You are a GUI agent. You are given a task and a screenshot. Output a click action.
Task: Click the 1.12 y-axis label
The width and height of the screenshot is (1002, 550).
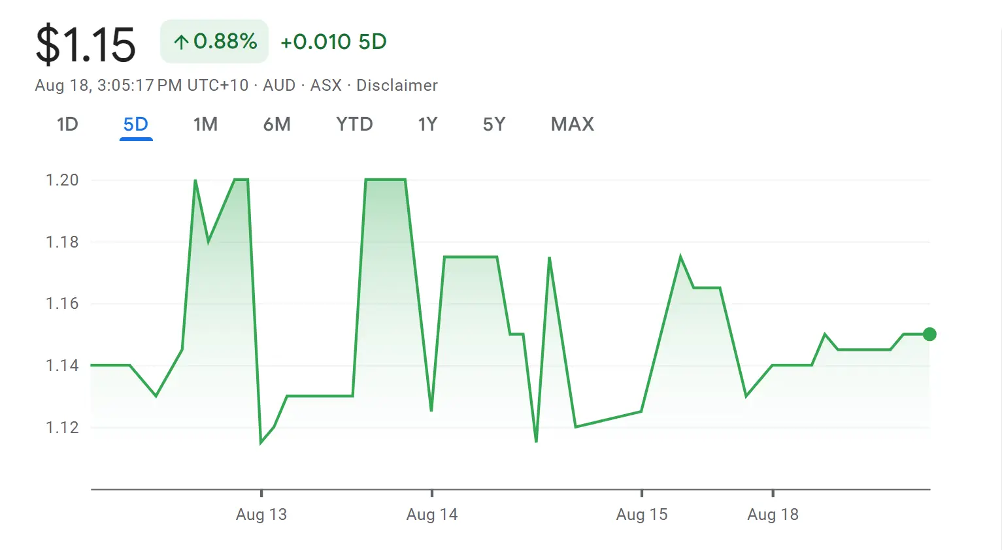[x=62, y=427]
